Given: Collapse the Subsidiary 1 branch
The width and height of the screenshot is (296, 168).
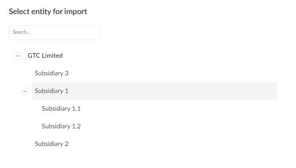Looking at the screenshot, I should pos(25,91).
